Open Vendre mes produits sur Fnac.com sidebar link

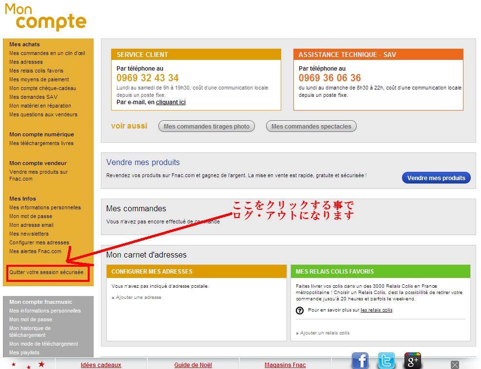click(x=38, y=175)
